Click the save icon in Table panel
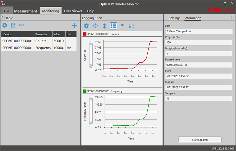Viewport: 236px width, 151px height. (13, 26)
